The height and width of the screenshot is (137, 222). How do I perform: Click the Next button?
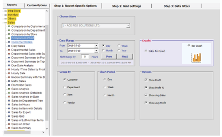coord(125,57)
